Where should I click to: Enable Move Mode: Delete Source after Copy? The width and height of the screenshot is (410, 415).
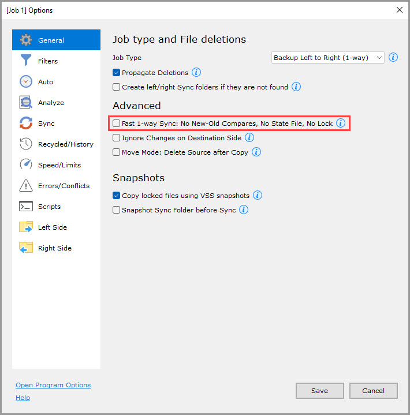(117, 153)
